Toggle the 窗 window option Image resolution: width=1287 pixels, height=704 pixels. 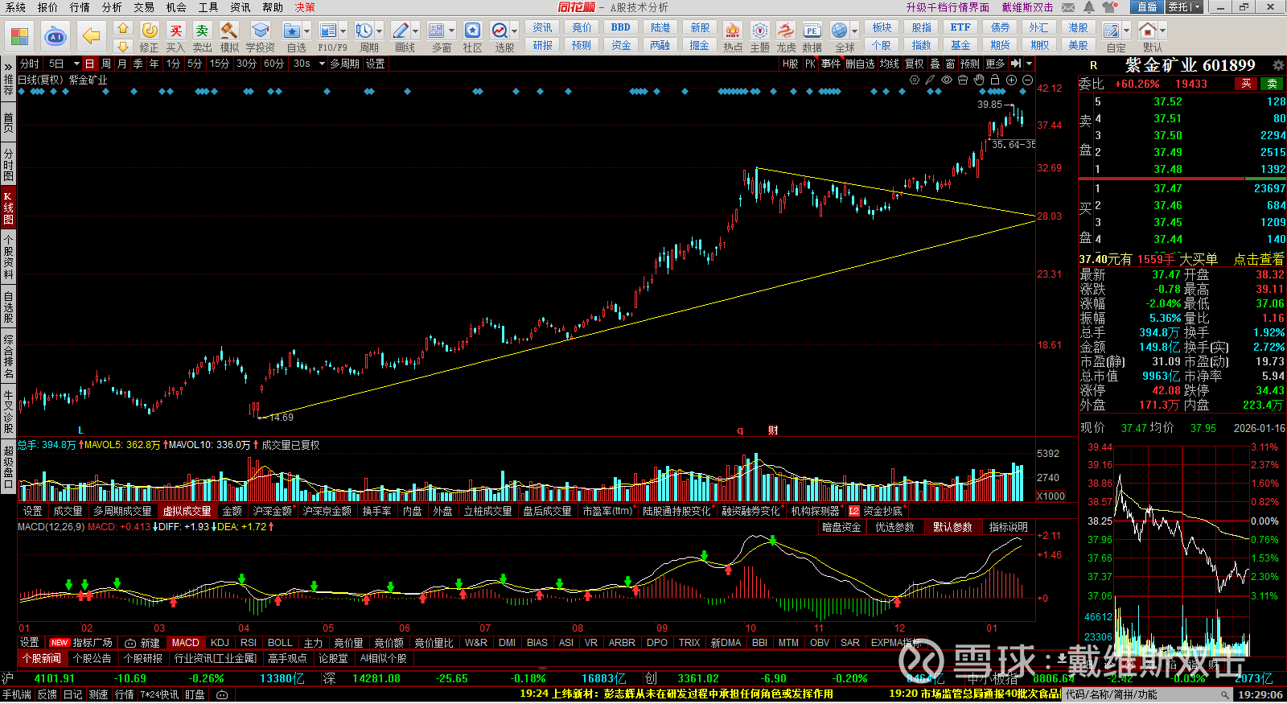(950, 64)
